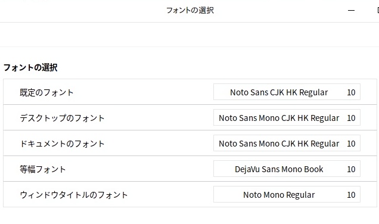Maximize the フォントの選択 window

pos(378,10)
